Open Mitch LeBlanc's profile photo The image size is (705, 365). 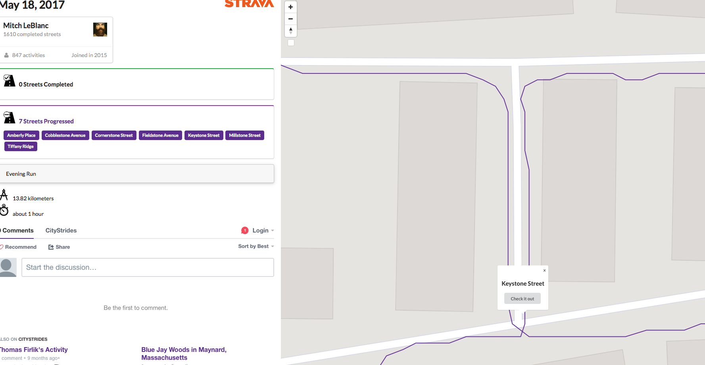(x=100, y=29)
